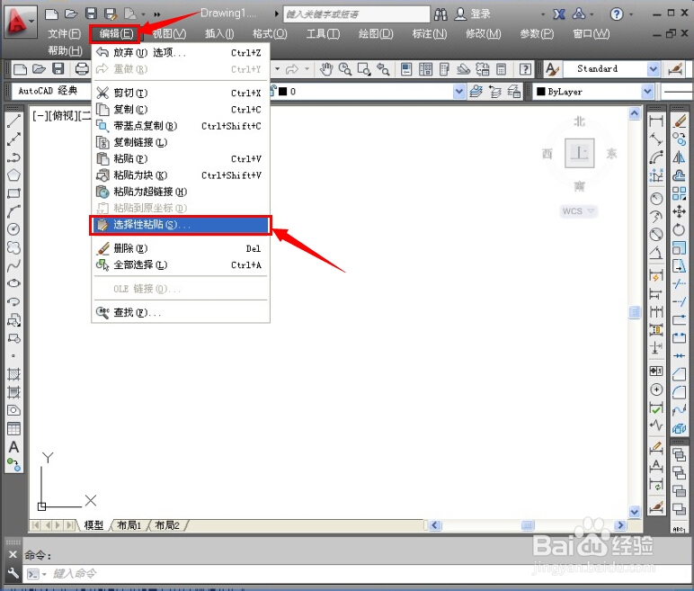694x591 pixels.
Task: Switch to the 布局2 tab
Action: click(167, 525)
